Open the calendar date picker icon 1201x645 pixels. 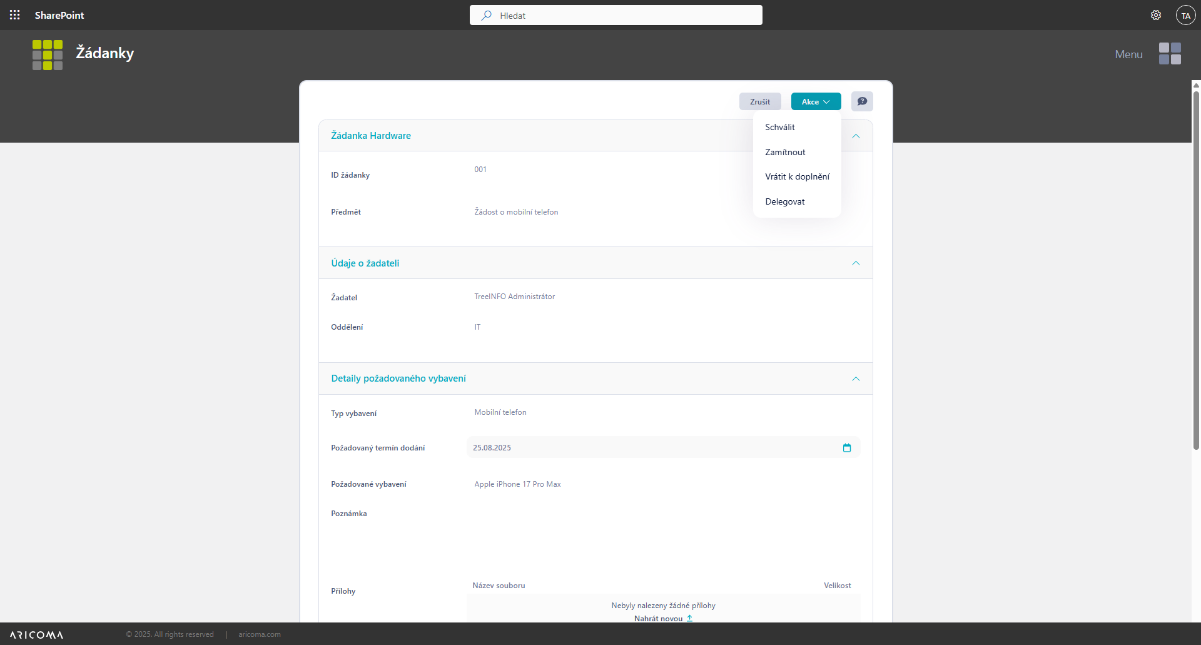point(846,448)
